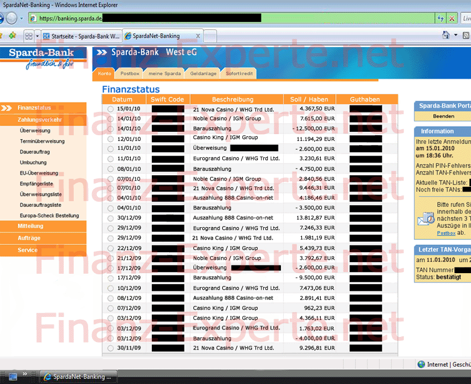The width and height of the screenshot is (471, 384).
Task: Click the mail calendar icon in Information box
Action: click(426, 219)
